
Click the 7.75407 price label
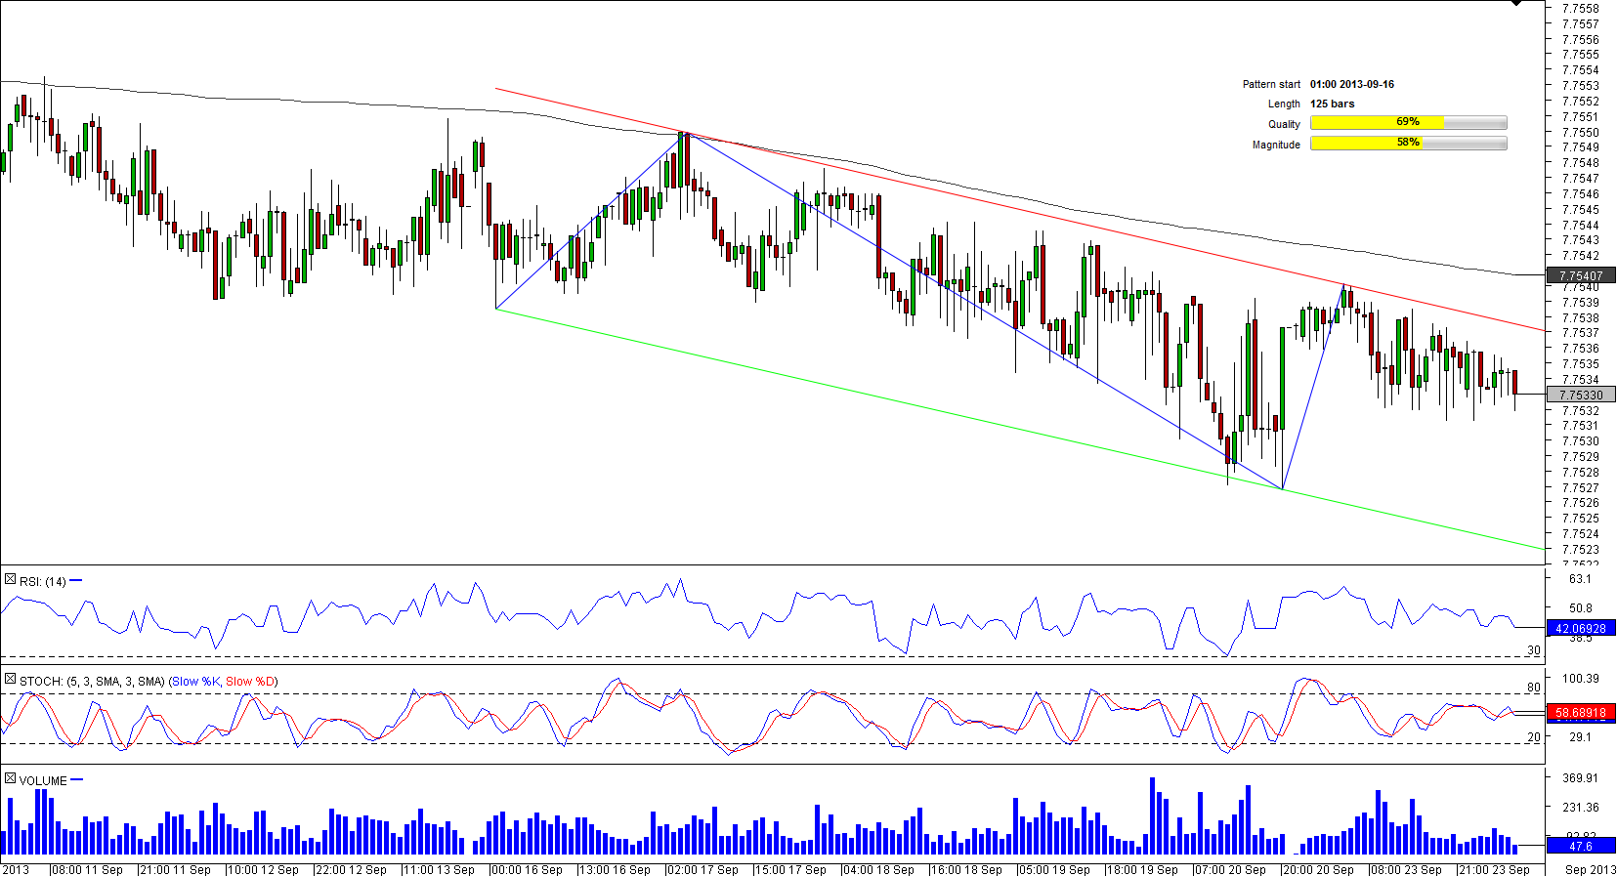(x=1581, y=276)
